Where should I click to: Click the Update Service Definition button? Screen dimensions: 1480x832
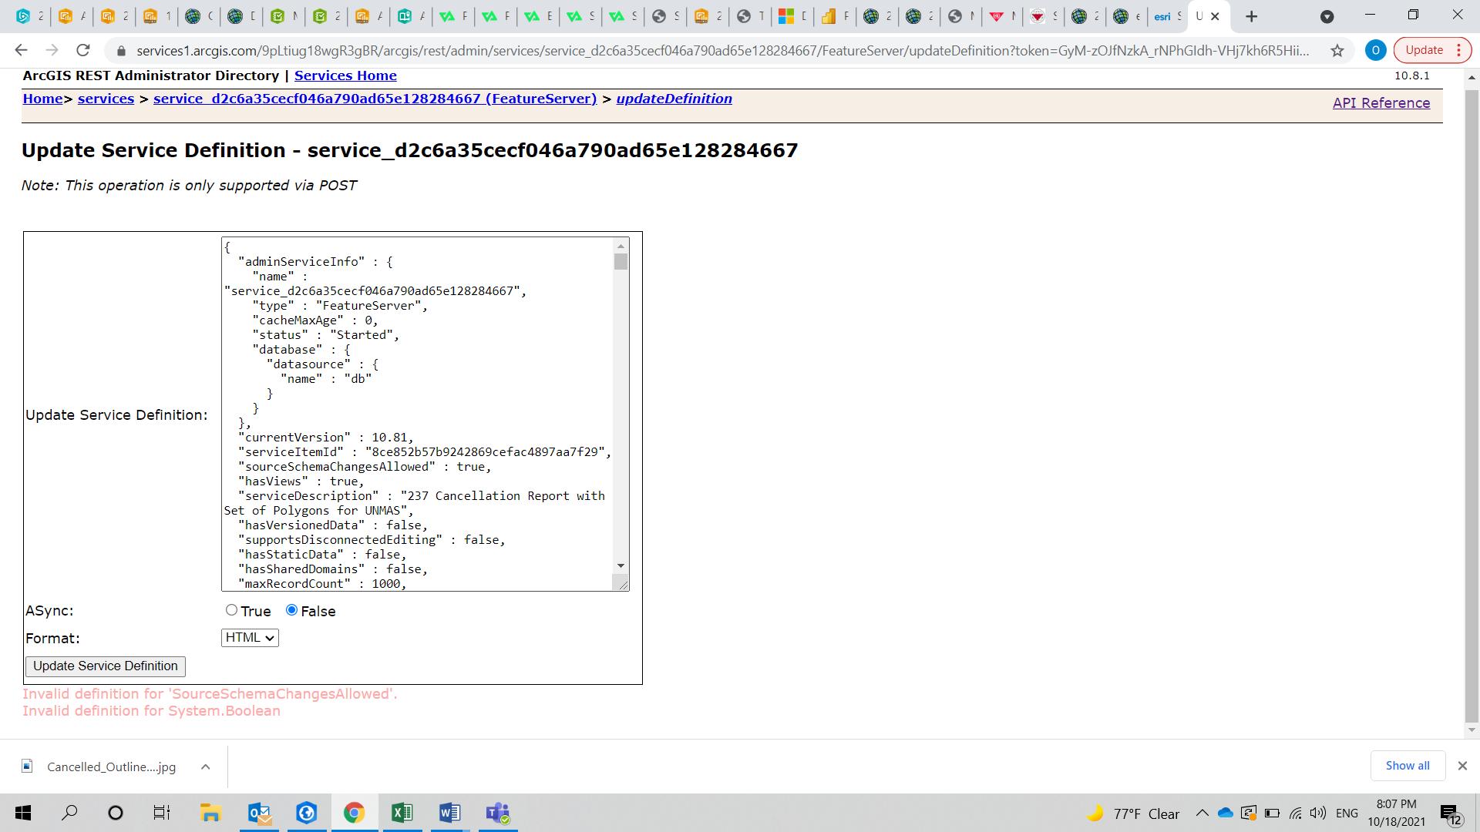coord(105,666)
